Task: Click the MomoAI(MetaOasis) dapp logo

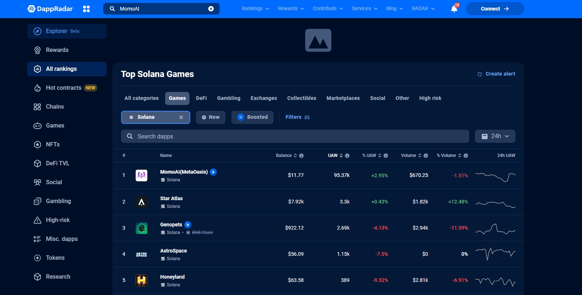Action: coord(141,175)
